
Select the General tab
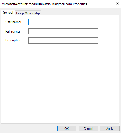tap(8, 13)
